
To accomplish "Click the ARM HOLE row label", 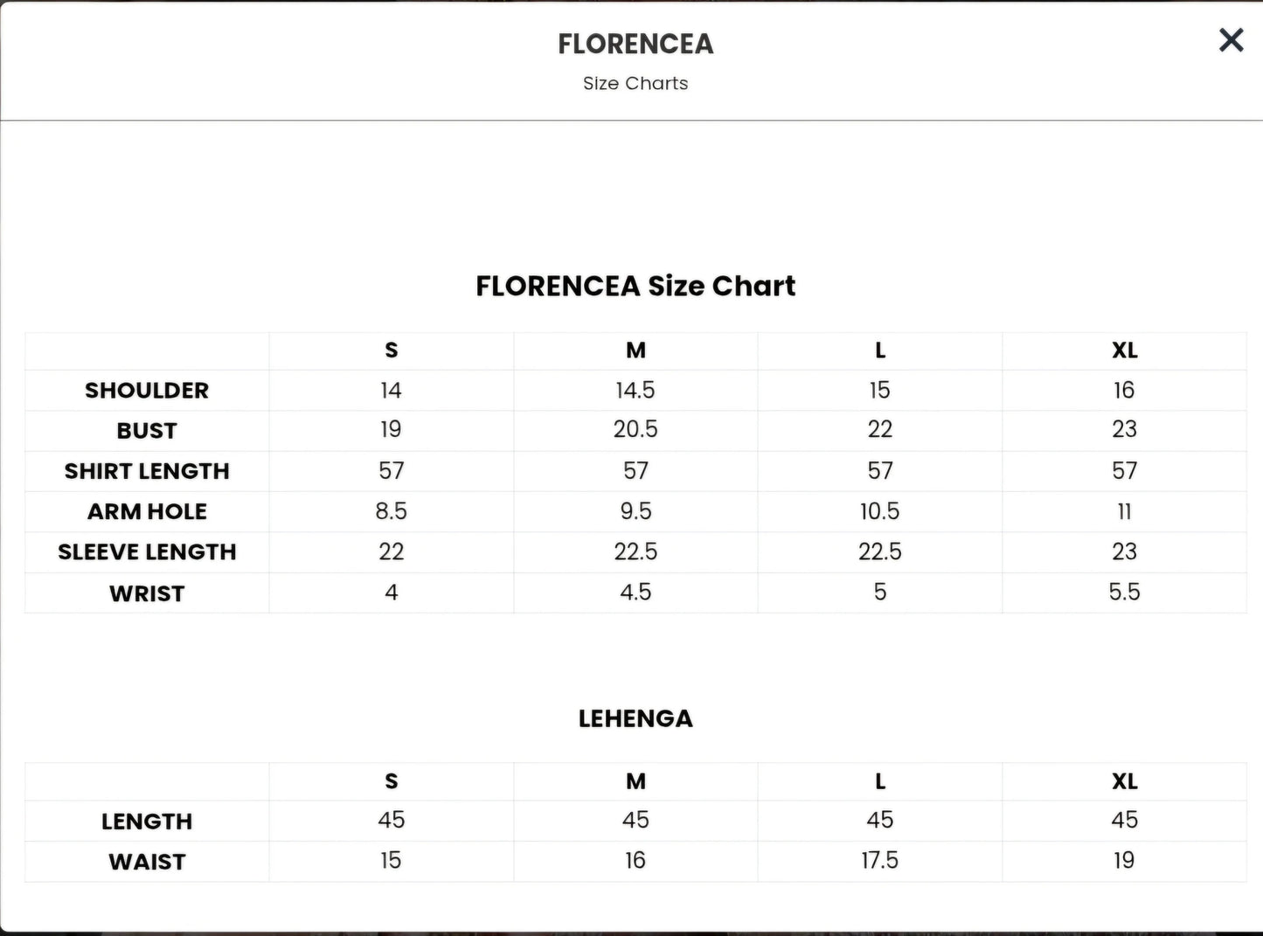I will pyautogui.click(x=147, y=511).
